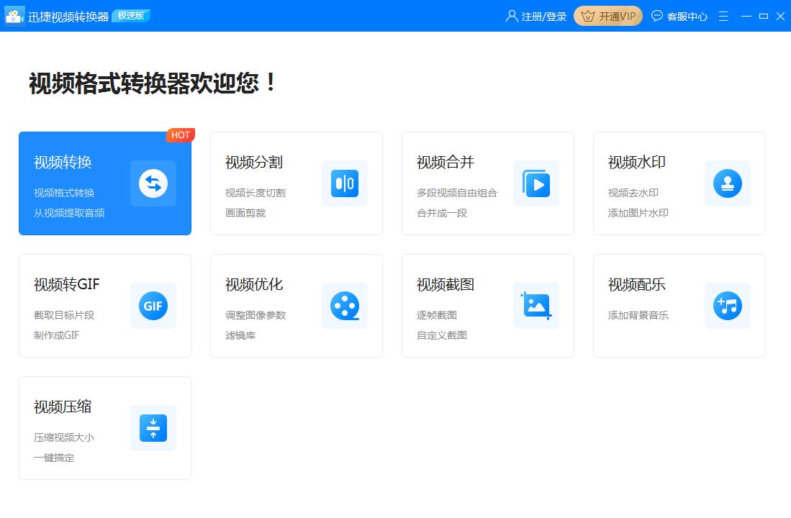Click the 开通VIP crown icon
Viewport: 791px width, 518px height.
tap(587, 15)
